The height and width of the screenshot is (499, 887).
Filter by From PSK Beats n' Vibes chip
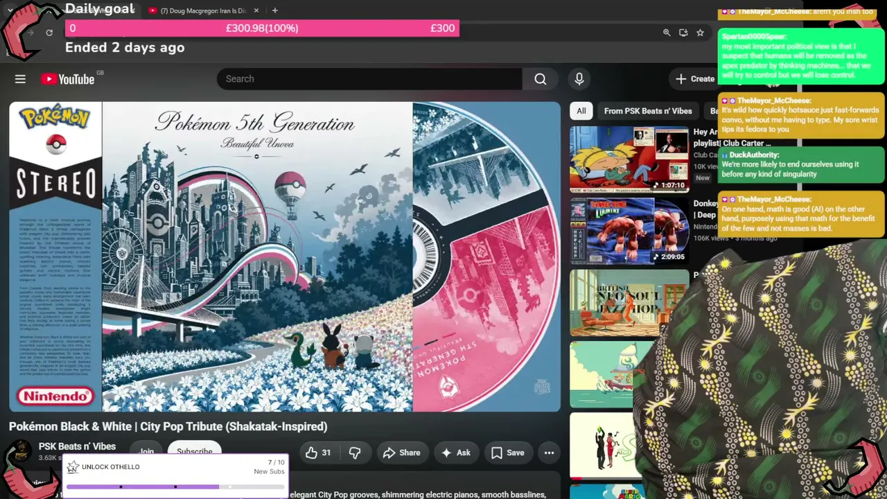648,111
